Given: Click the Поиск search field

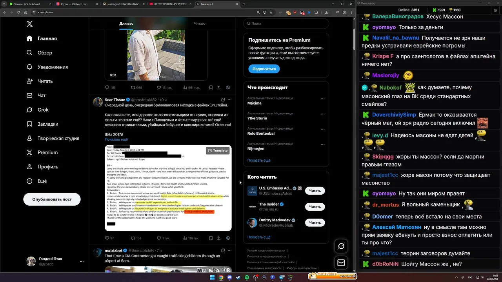Looking at the screenshot, I should click(x=286, y=23).
